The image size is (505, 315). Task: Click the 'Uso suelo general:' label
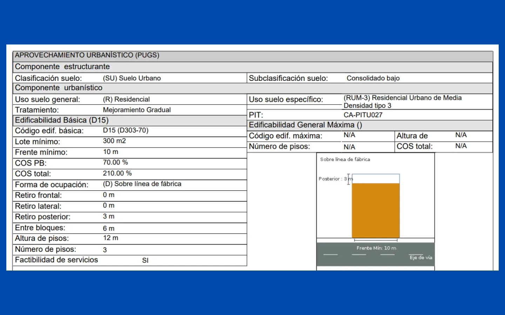47,99
